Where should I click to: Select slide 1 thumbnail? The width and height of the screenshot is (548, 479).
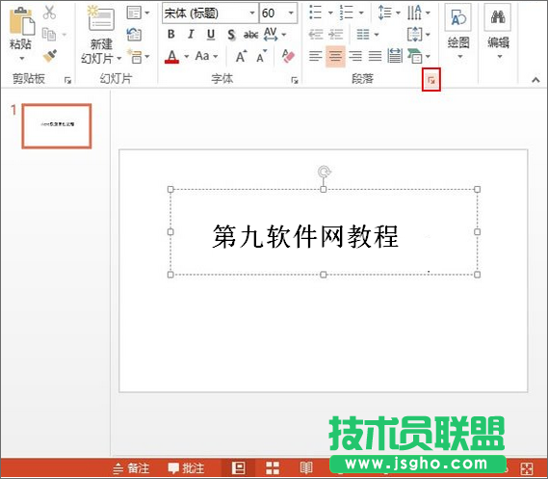57,126
